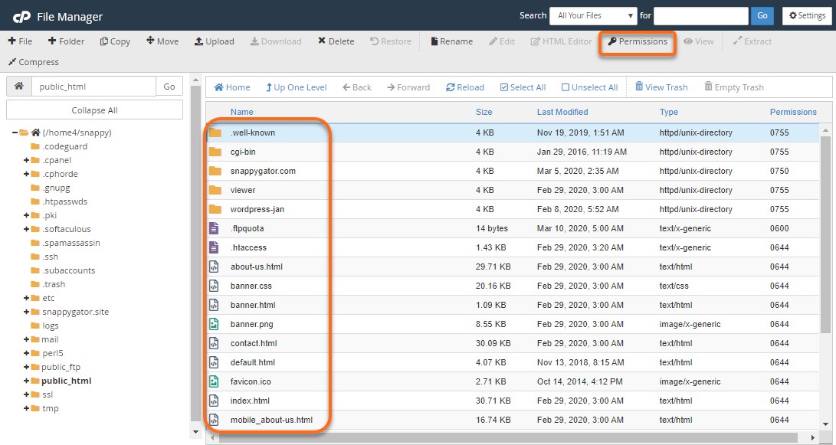The height and width of the screenshot is (445, 836).
Task: Click the Extract toolbar button
Action: coord(752,41)
